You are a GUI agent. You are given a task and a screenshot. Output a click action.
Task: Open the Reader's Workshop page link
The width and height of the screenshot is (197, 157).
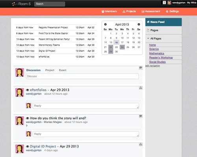point(161,57)
